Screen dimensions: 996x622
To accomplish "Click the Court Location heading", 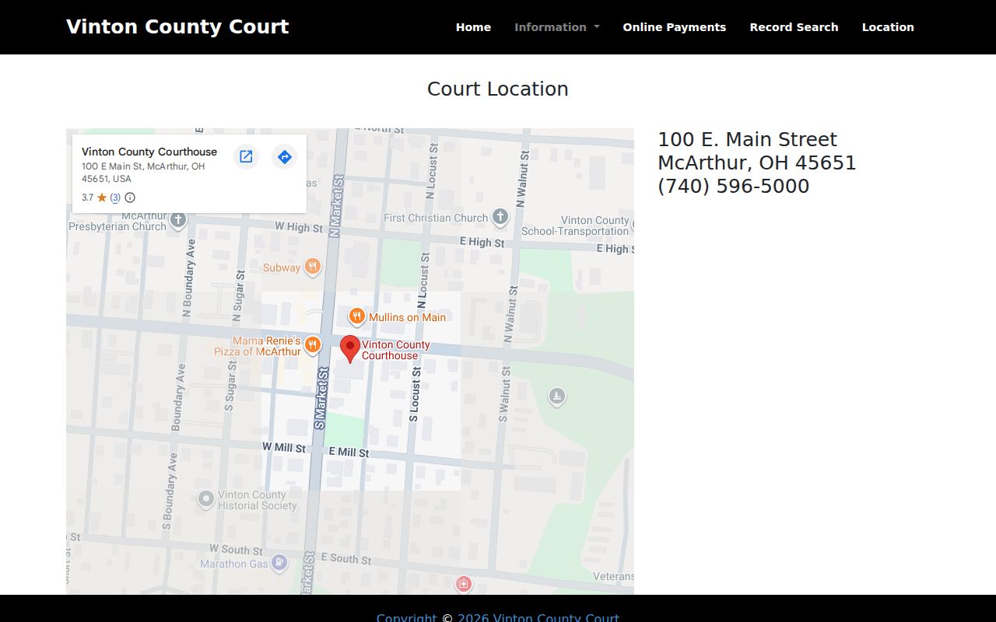I will click(x=498, y=89).
